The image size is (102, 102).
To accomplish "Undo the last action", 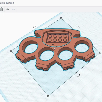I will 8,9.
